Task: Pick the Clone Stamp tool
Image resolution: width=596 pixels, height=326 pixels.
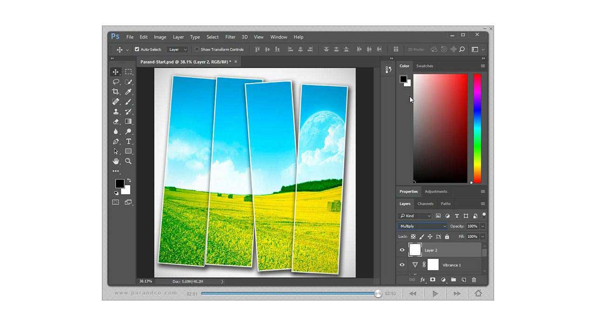Action: 116,111
